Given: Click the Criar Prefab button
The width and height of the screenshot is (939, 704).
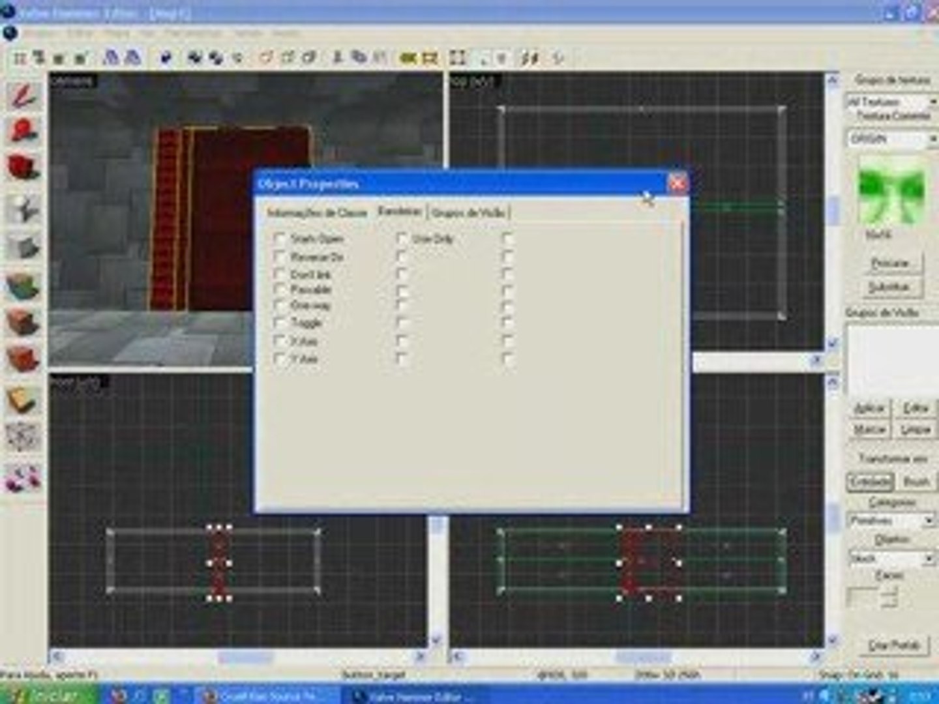Looking at the screenshot, I should point(893,645).
